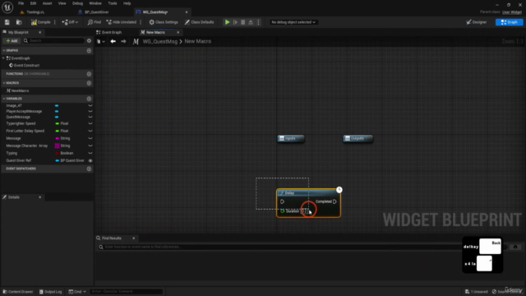Toggle visibility of QuestMessage variable

(x=90, y=117)
